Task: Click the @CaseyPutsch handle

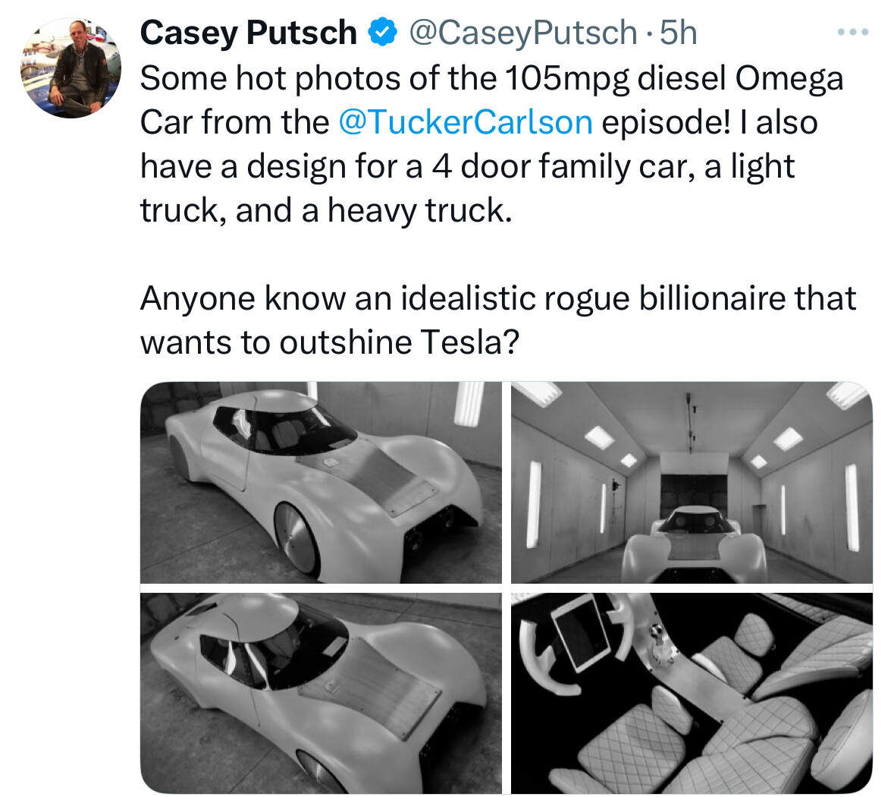Action: pyautogui.click(x=523, y=33)
